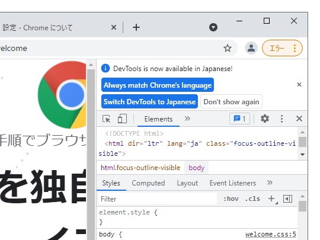Open the DevTools customize three-dot menu
This screenshot has height=240, width=320.
(281, 119)
